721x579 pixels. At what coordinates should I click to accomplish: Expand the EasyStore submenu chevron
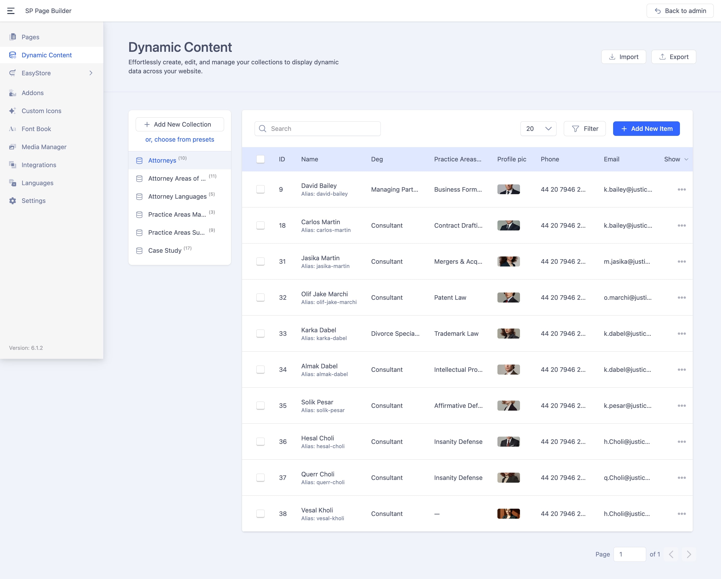[91, 73]
